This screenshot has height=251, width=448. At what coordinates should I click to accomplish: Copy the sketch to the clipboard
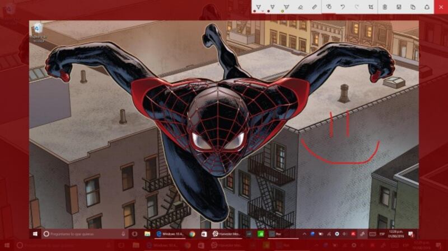point(413,7)
